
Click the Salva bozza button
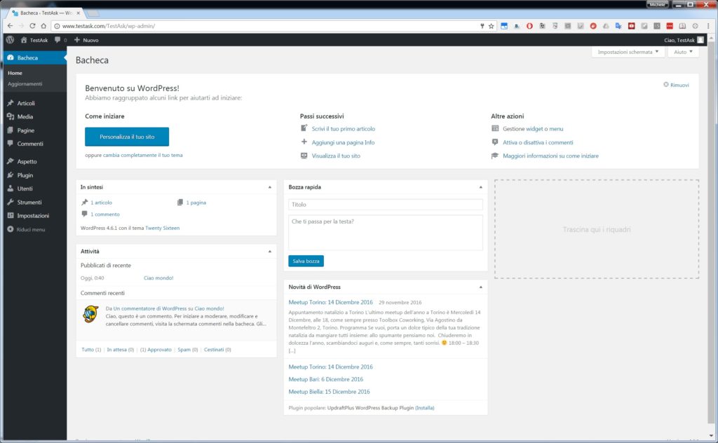coord(306,261)
